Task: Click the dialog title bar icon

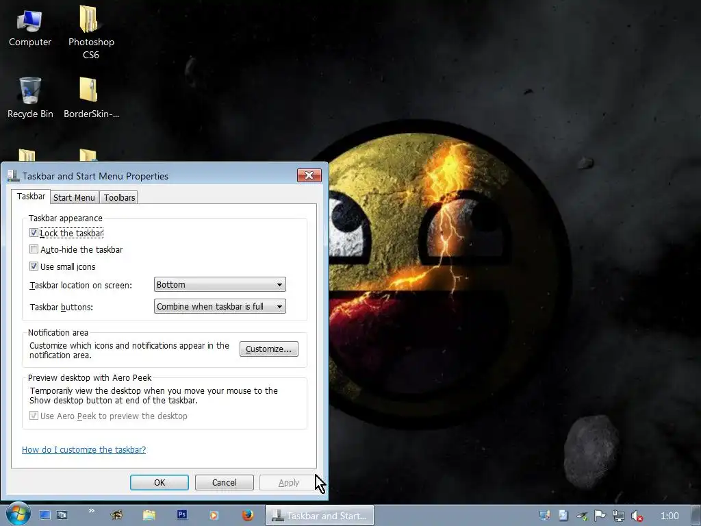Action: tap(13, 176)
